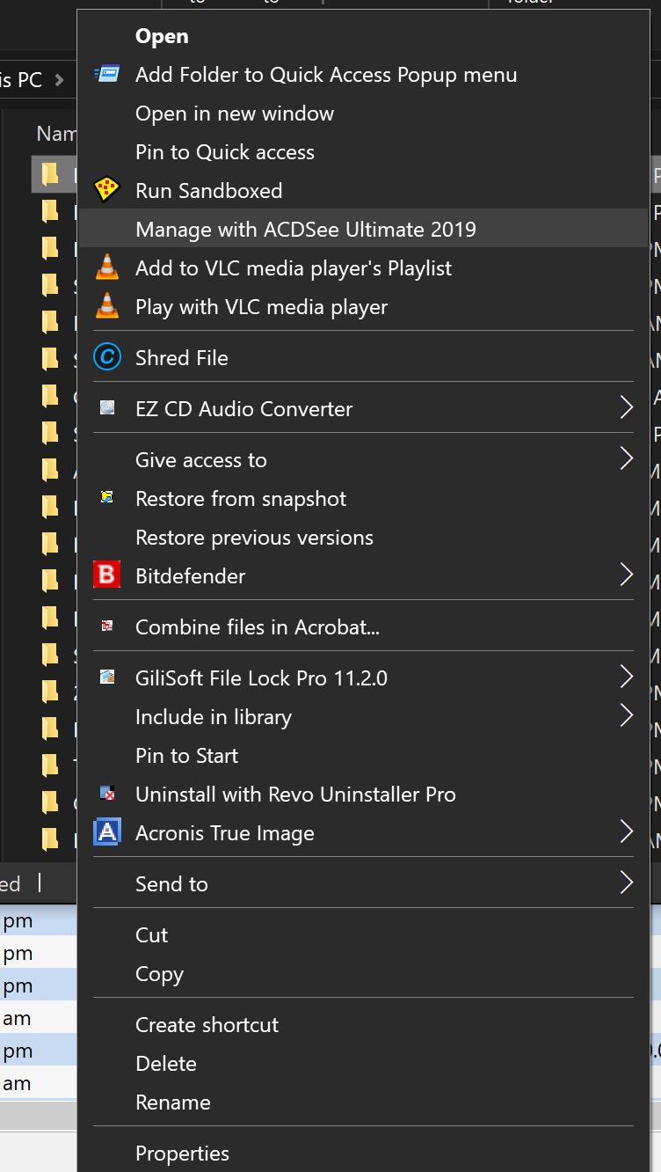Screen dimensions: 661x1172
Task: Click the Run Sandboxed pizza icon
Action: pos(107,189)
